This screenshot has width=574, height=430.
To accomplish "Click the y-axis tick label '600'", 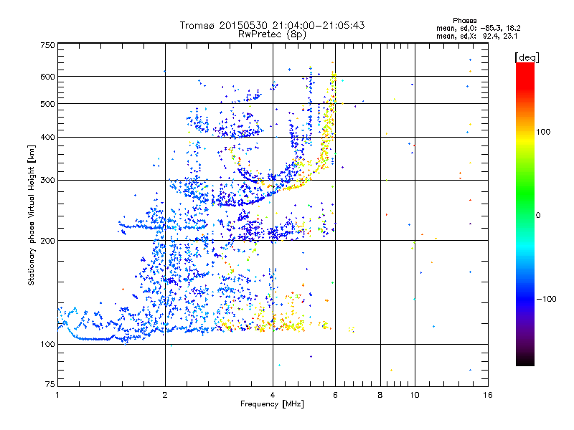I will 47,77.
